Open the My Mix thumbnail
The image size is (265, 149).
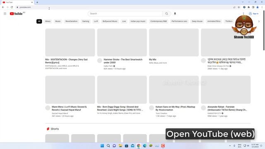click(174, 42)
